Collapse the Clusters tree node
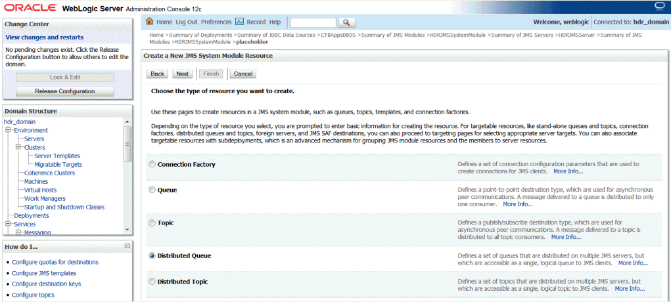671x302 pixels. (18, 148)
